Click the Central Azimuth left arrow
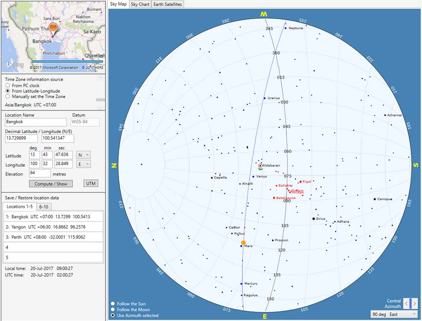This screenshot has height=321, width=422. pos(406,304)
